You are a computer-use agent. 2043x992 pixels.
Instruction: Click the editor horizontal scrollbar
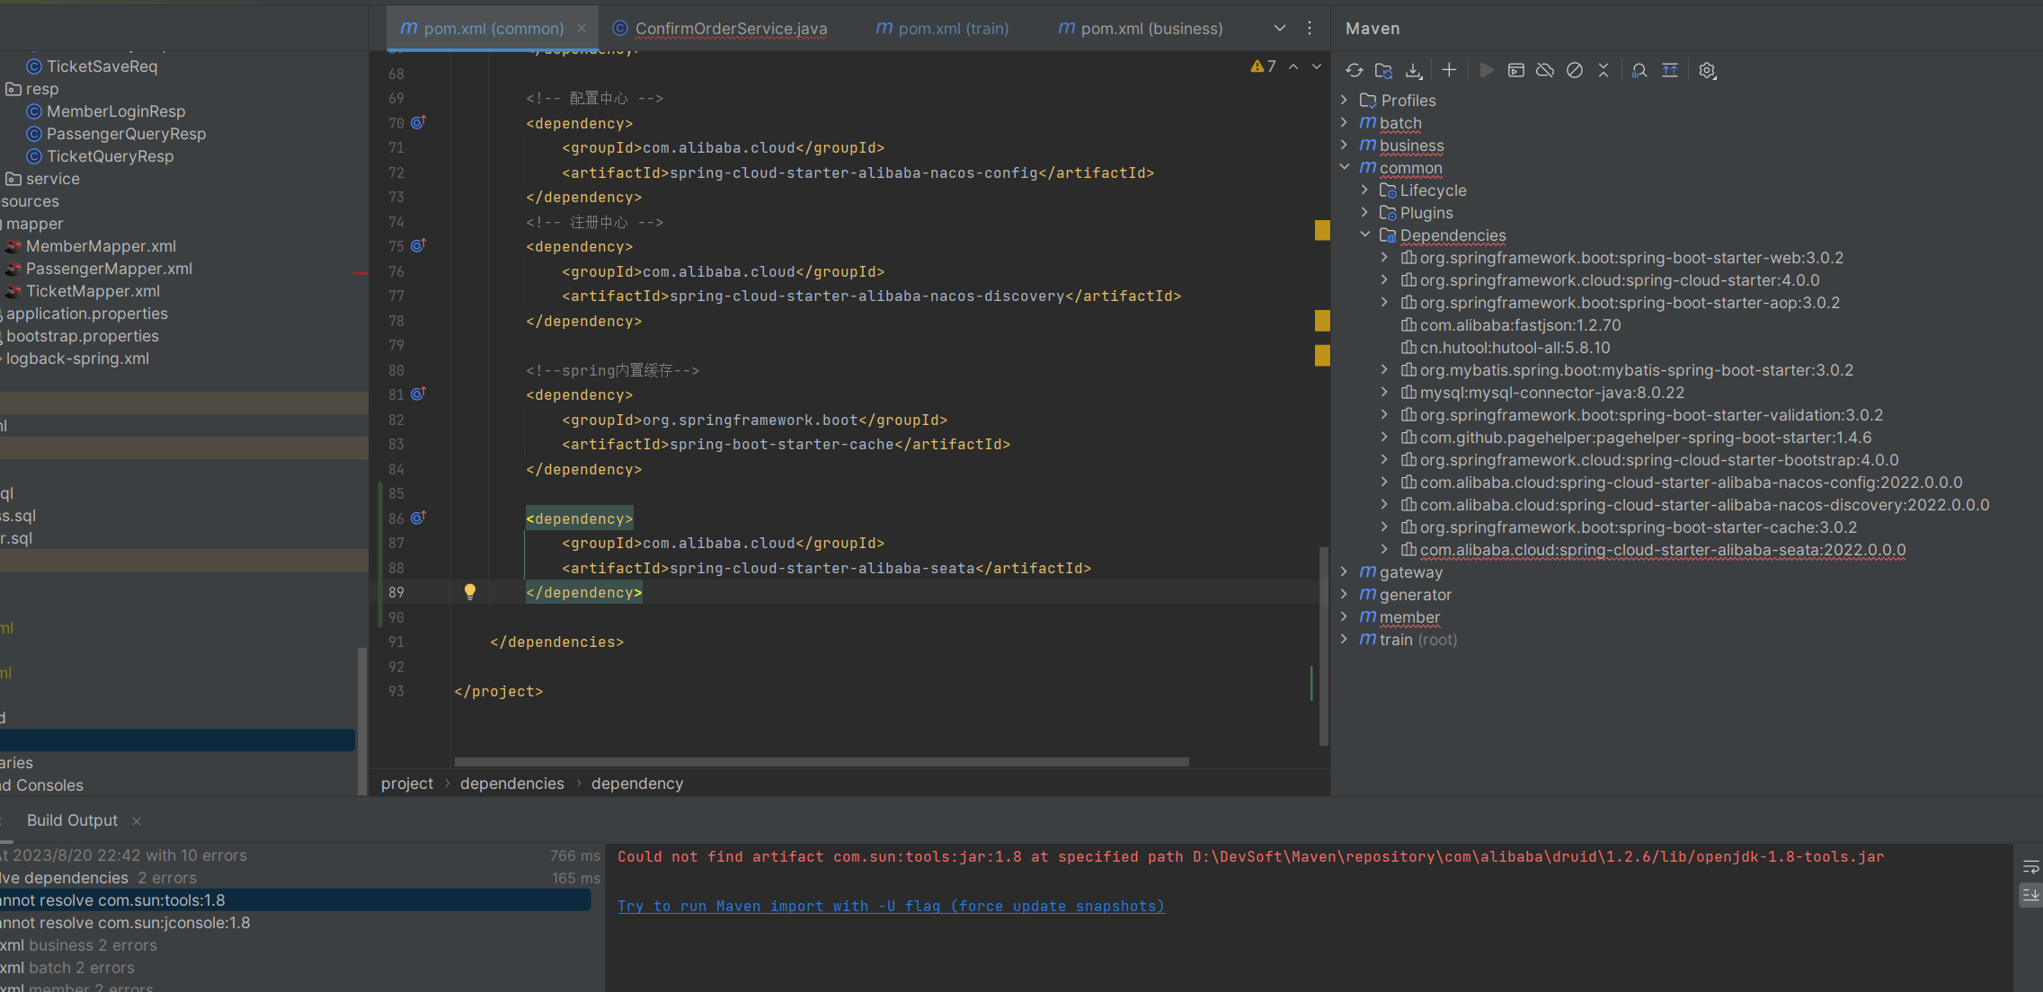click(821, 761)
